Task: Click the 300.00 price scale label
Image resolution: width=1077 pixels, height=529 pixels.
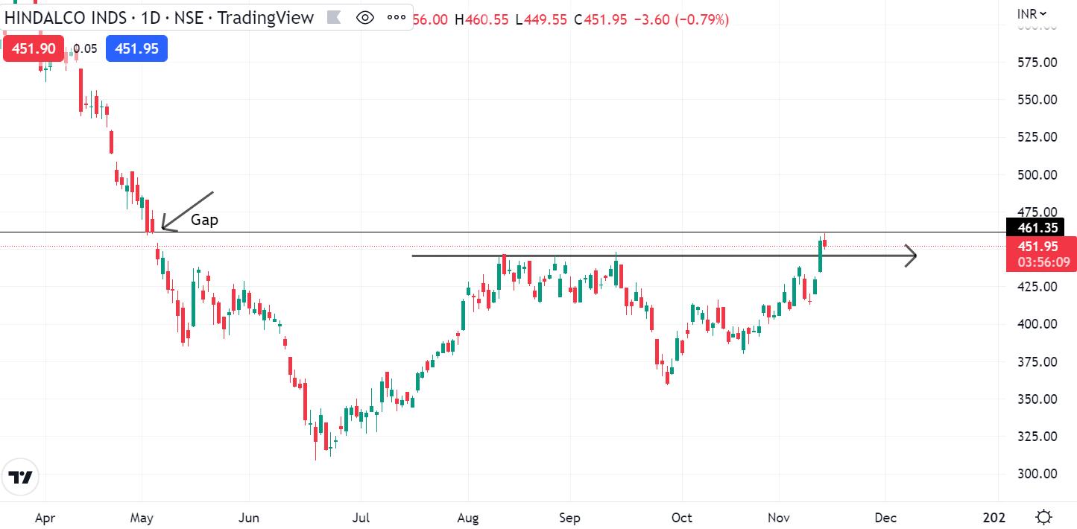Action: pos(1037,473)
